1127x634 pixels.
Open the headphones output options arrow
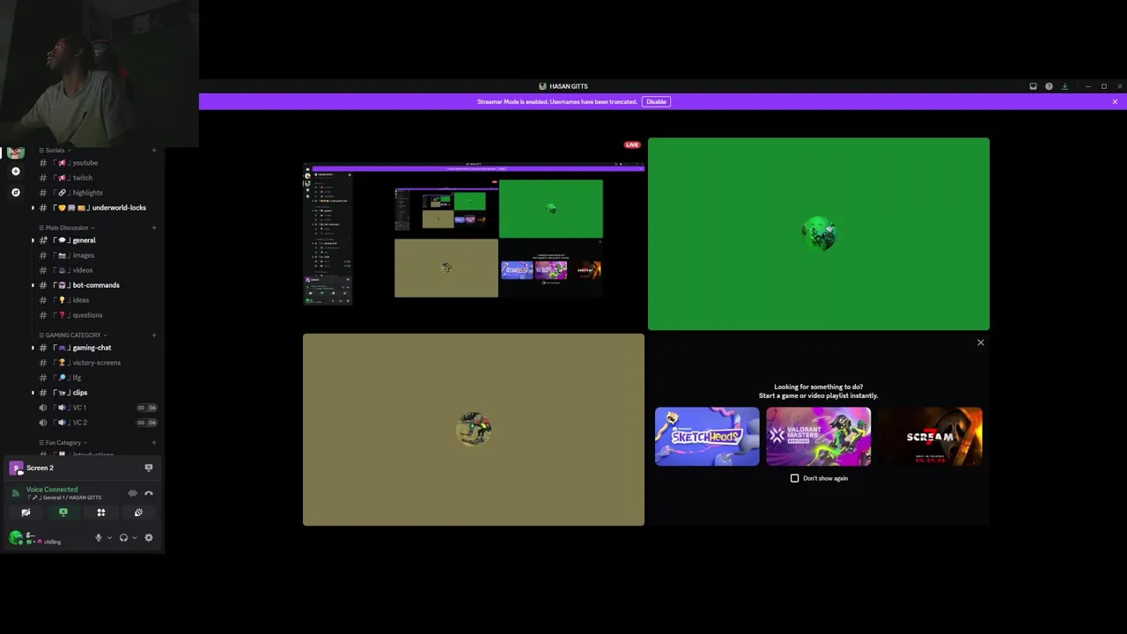(134, 538)
